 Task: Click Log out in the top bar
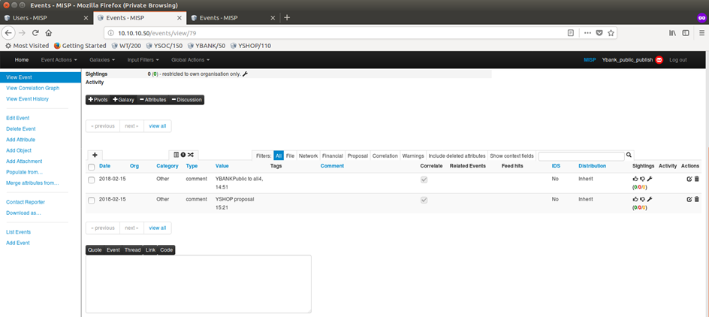tap(677, 59)
